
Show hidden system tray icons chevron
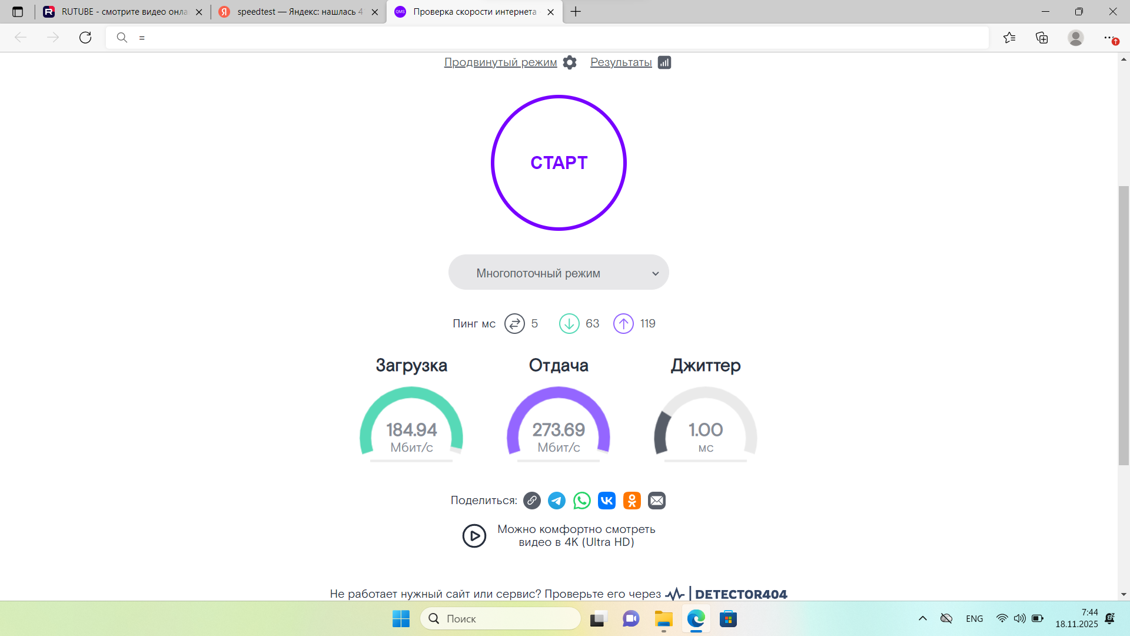[922, 618]
